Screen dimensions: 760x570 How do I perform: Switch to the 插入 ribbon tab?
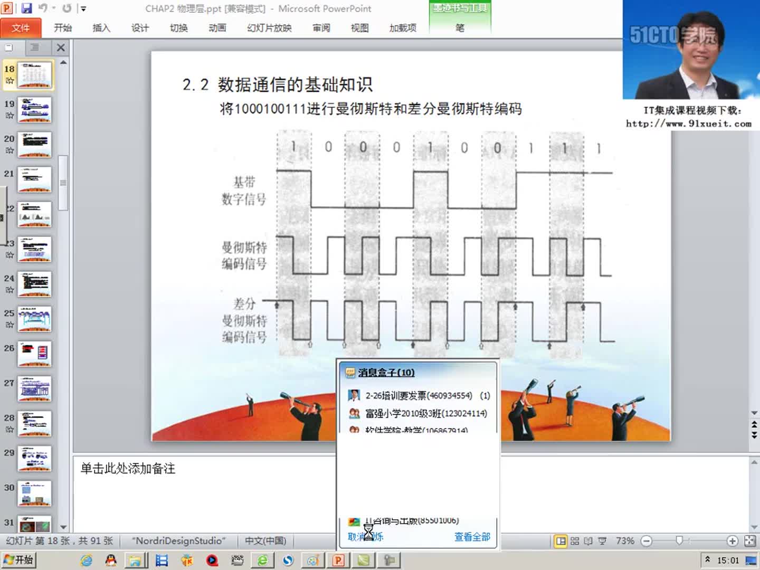coord(101,28)
